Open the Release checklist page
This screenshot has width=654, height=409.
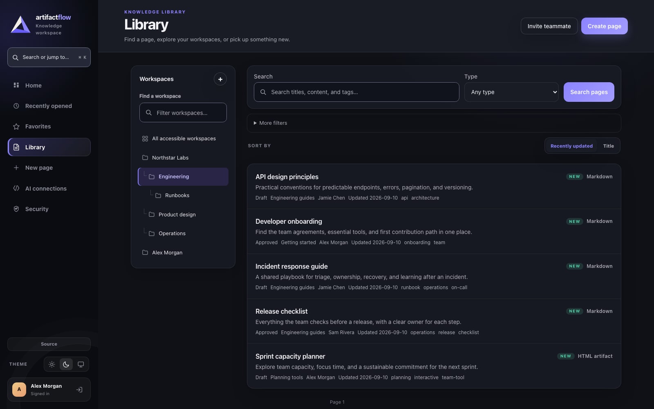pos(281,311)
